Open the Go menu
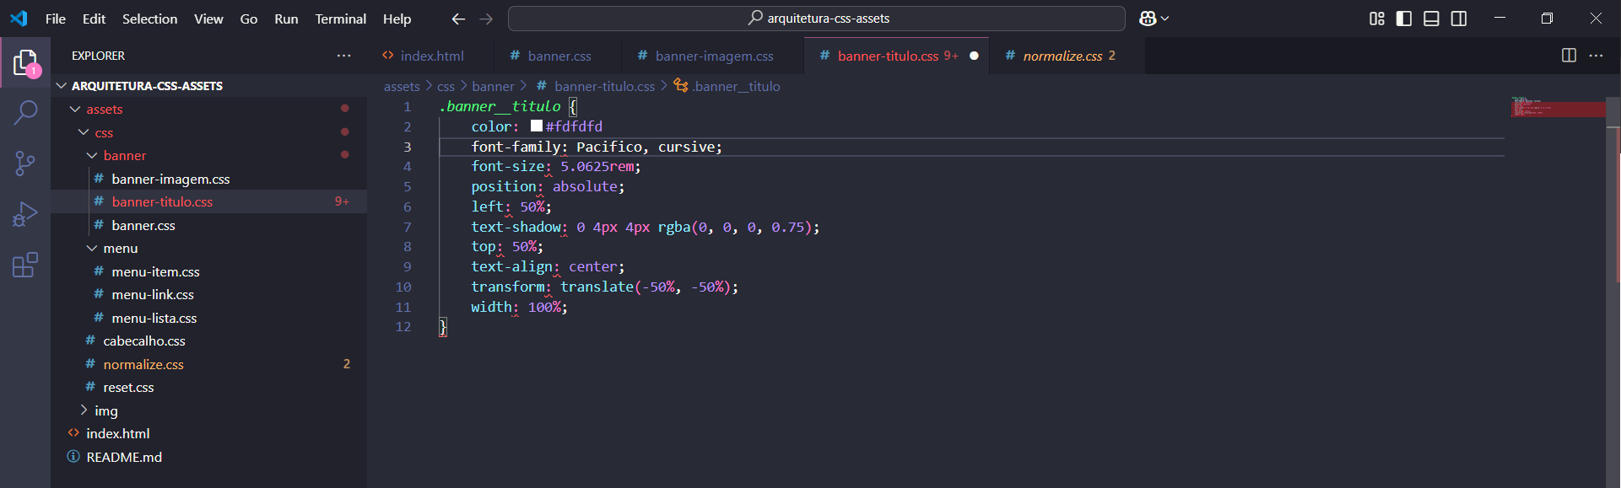The image size is (1621, 488). (249, 19)
